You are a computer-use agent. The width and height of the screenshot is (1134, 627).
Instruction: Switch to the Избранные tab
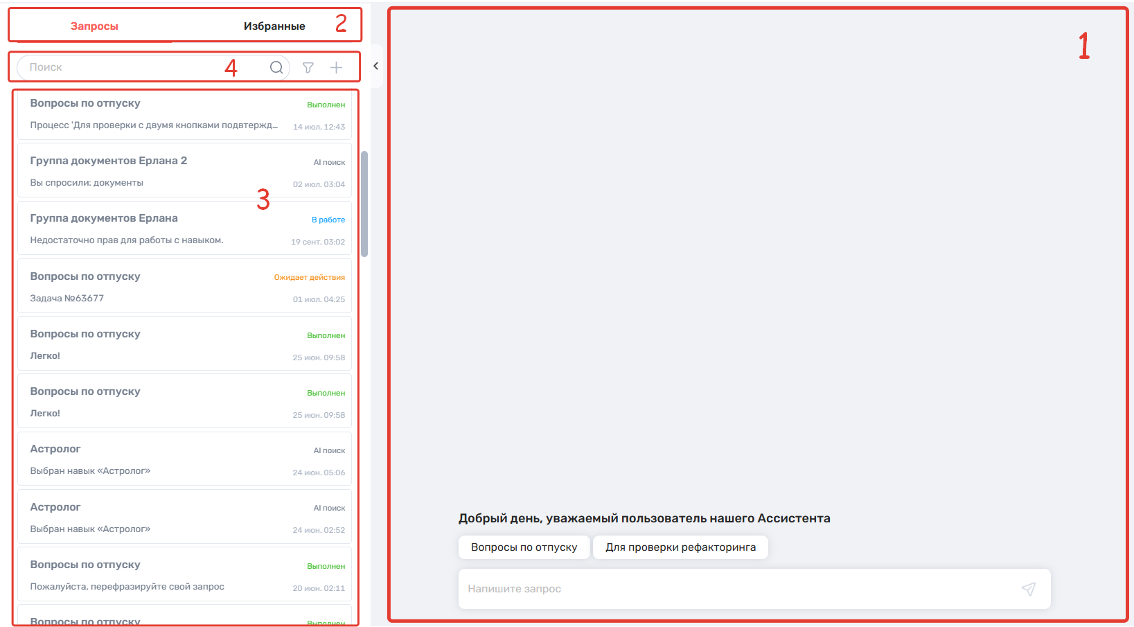[x=274, y=26]
